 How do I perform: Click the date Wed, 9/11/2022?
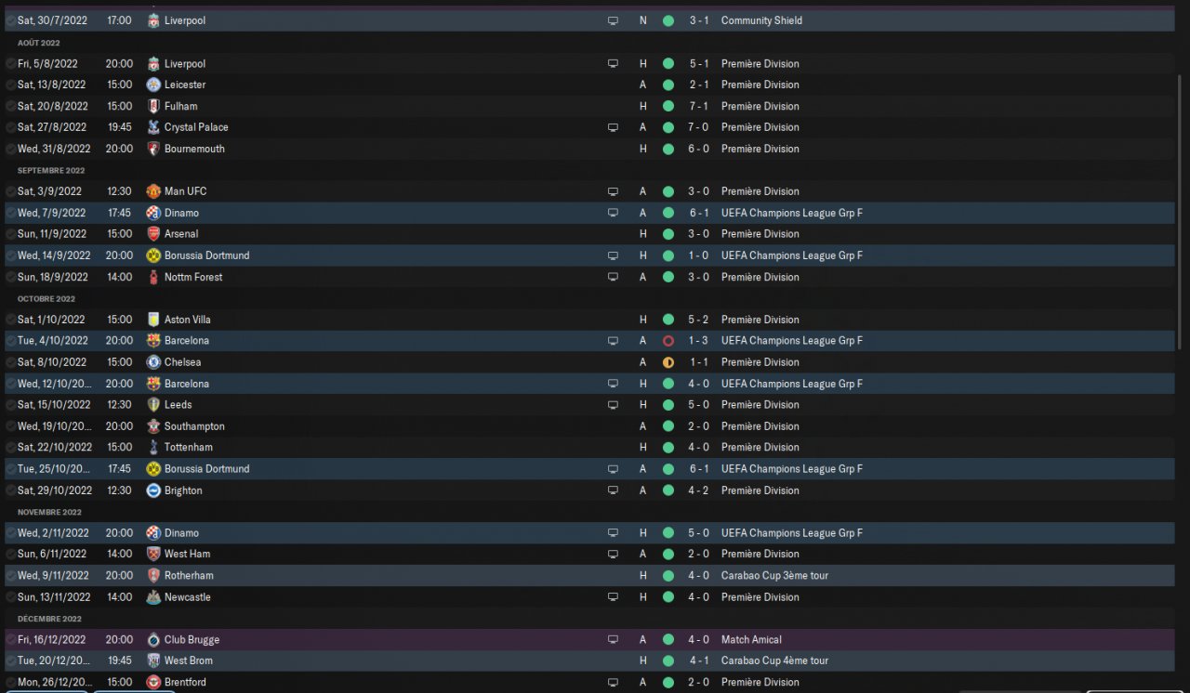(53, 576)
